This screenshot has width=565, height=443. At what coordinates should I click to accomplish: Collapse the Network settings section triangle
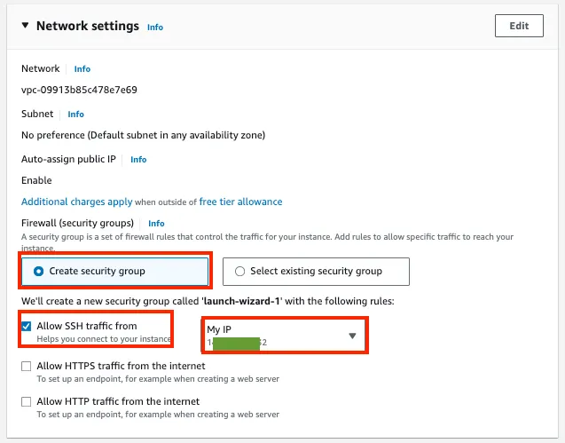(x=24, y=27)
